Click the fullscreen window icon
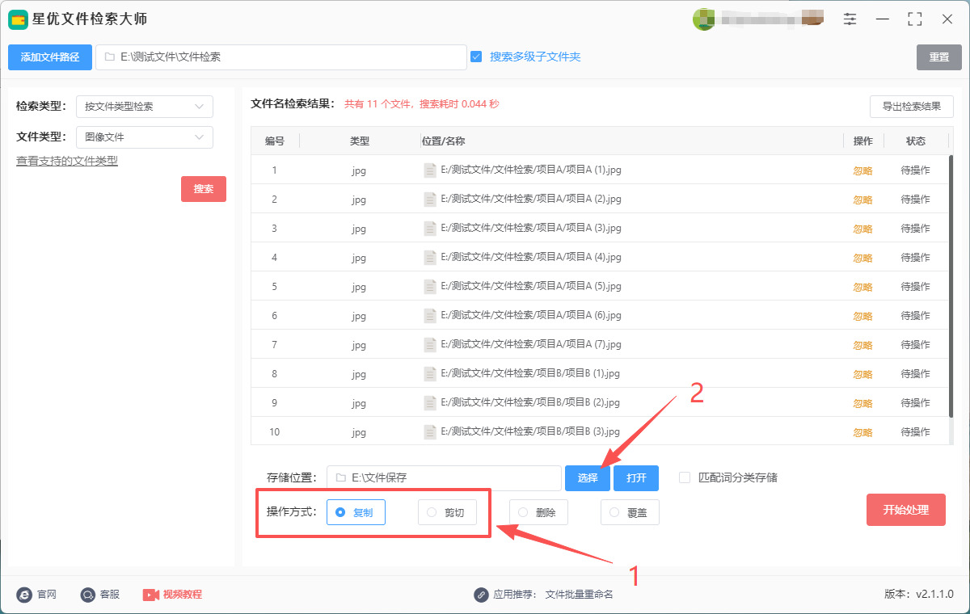The image size is (970, 614). click(915, 19)
